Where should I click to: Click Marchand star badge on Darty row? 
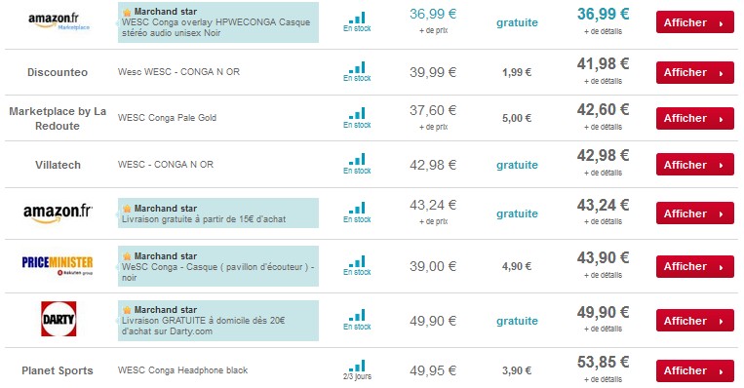[x=161, y=310]
